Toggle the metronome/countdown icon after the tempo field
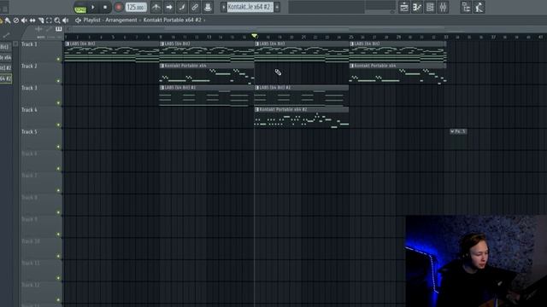This screenshot has width=547, height=307. coord(156,7)
